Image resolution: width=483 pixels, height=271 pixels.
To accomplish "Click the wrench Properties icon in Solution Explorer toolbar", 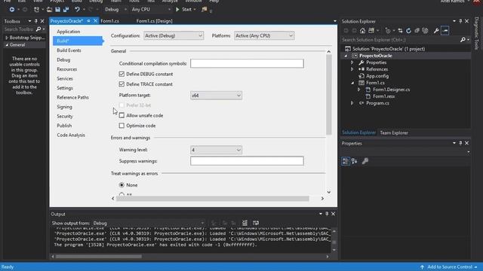I will [436, 30].
